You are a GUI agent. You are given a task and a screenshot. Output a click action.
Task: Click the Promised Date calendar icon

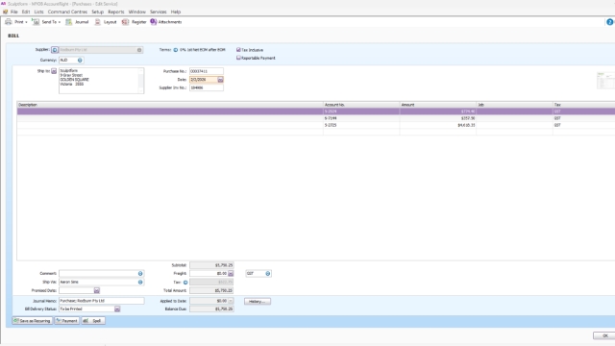click(96, 290)
